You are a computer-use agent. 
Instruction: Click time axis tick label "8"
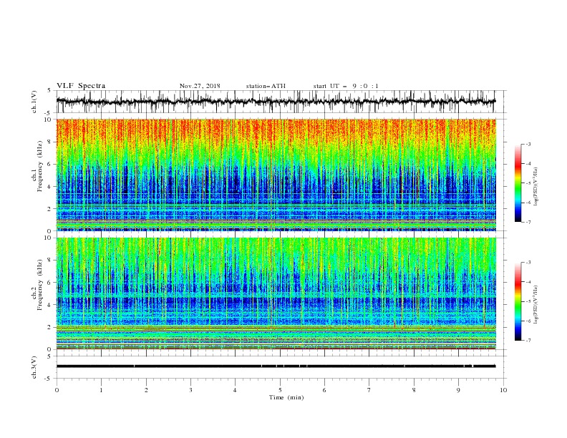(x=414, y=390)
